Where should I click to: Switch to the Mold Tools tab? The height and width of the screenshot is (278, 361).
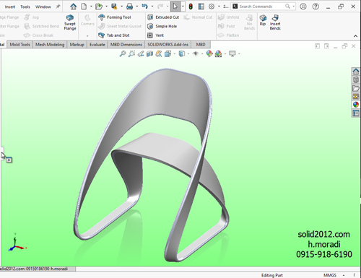click(x=19, y=45)
